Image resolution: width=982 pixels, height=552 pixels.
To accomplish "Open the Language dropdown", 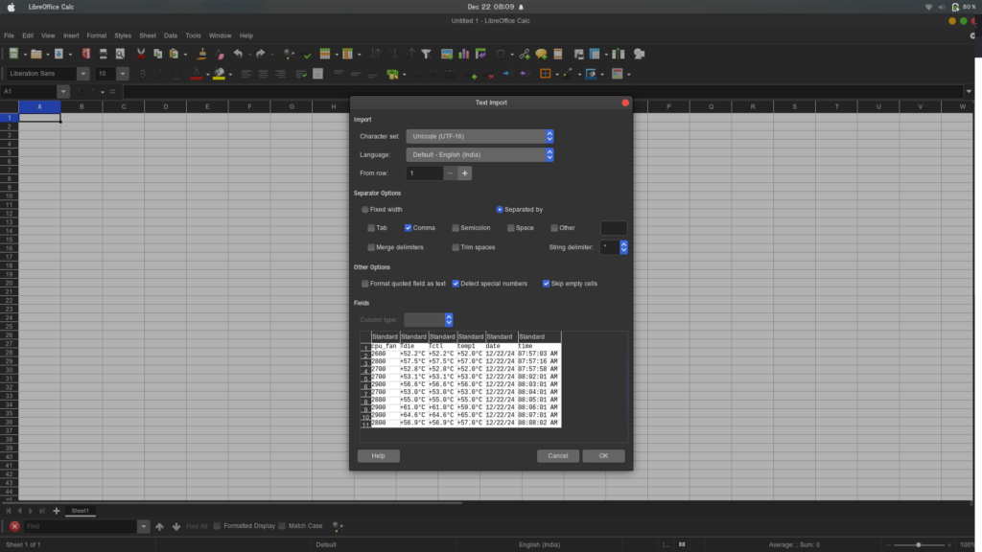I will pos(479,154).
